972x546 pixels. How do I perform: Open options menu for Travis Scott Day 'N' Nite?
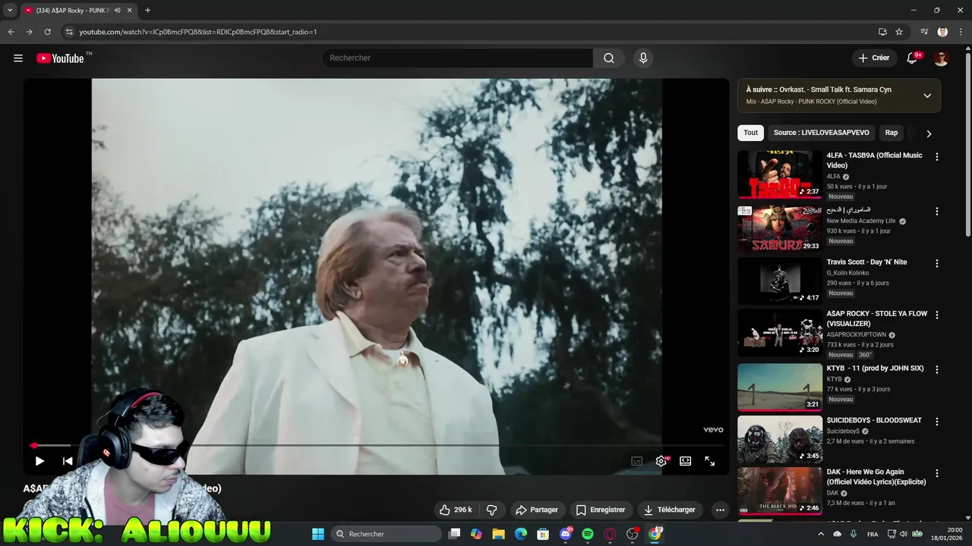click(936, 263)
